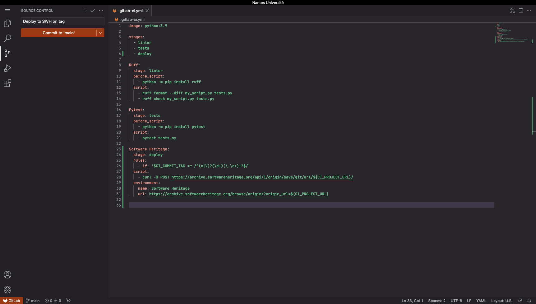Screen dimensions: 536x304
Task: Click the '- deploy' stage entry
Action: point(142,54)
